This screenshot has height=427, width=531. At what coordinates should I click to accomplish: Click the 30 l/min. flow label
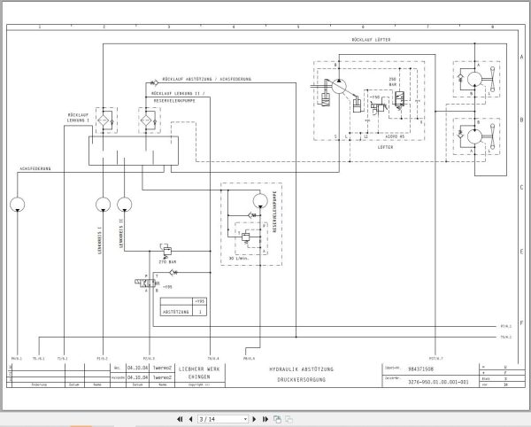[x=239, y=258]
